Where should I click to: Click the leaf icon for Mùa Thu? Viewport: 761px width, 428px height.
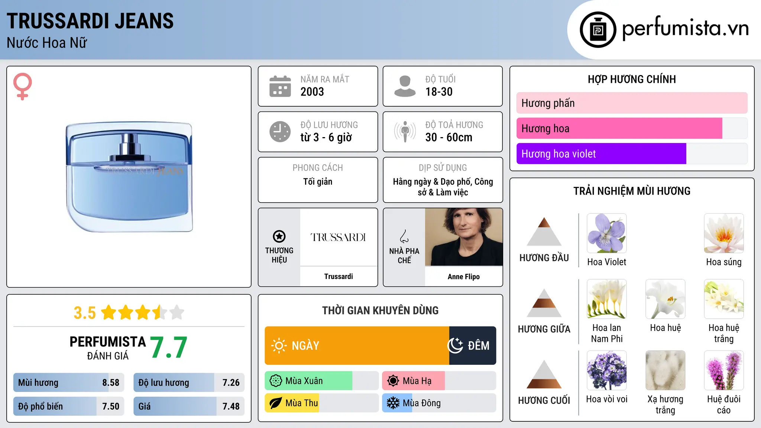[x=276, y=403]
